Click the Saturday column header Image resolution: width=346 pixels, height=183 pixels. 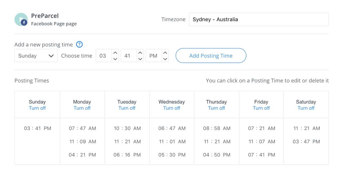[306, 102]
